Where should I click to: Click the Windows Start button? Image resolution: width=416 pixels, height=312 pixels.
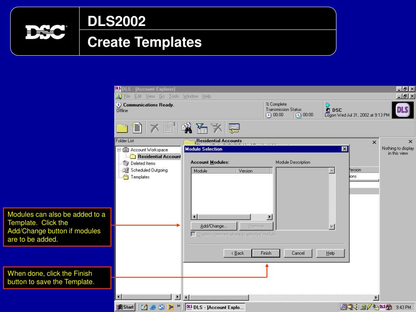click(126, 307)
